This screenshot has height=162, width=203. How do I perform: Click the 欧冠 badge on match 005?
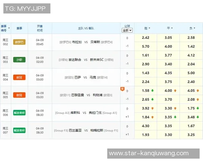click(19, 95)
